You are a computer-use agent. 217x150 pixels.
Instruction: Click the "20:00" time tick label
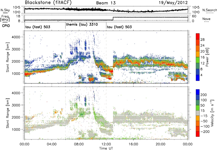coord(160,144)
